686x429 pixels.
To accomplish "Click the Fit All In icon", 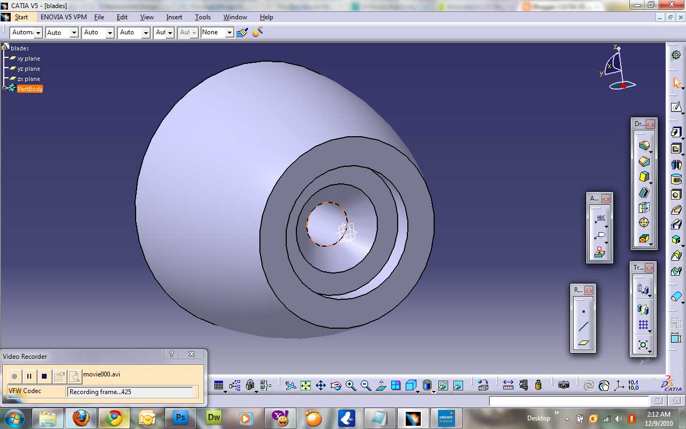I will pyautogui.click(x=304, y=385).
